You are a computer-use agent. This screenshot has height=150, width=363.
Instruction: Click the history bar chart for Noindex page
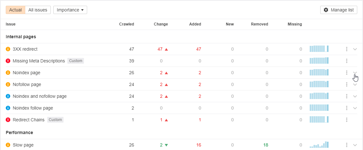point(319,72)
